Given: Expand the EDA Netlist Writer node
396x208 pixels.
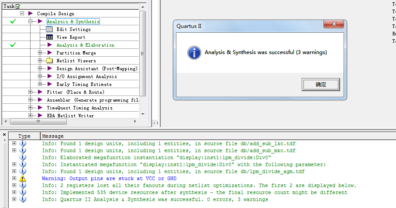Looking at the screenshot, I should (30, 115).
